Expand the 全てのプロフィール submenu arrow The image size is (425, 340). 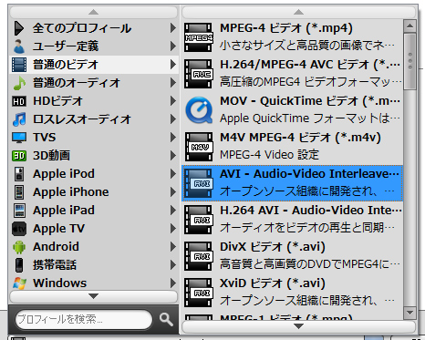click(173, 28)
